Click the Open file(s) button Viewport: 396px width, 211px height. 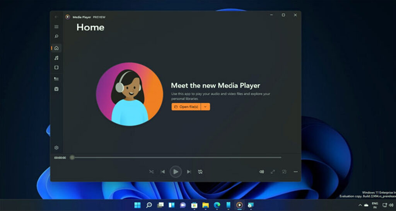186,107
